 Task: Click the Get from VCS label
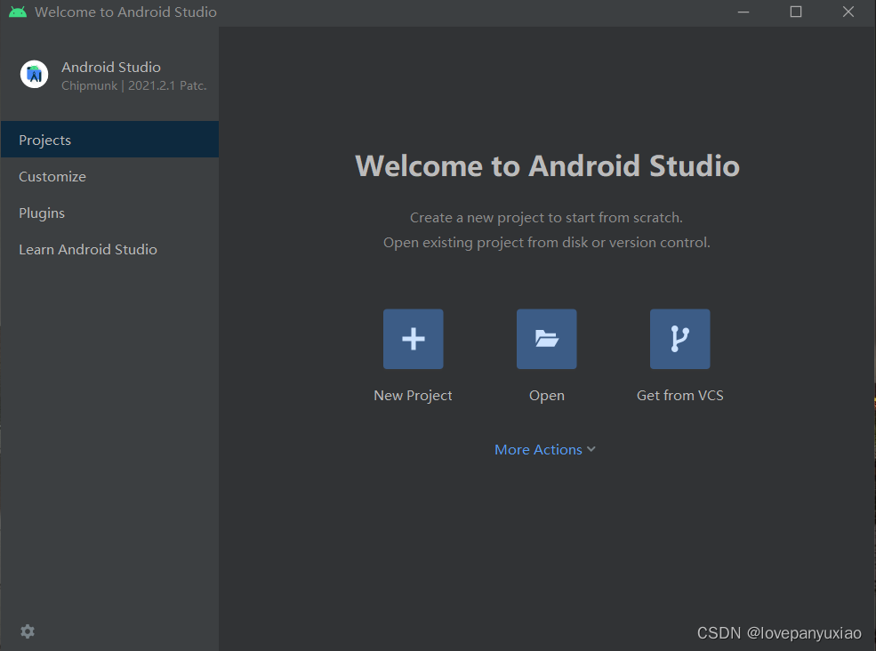tap(680, 396)
